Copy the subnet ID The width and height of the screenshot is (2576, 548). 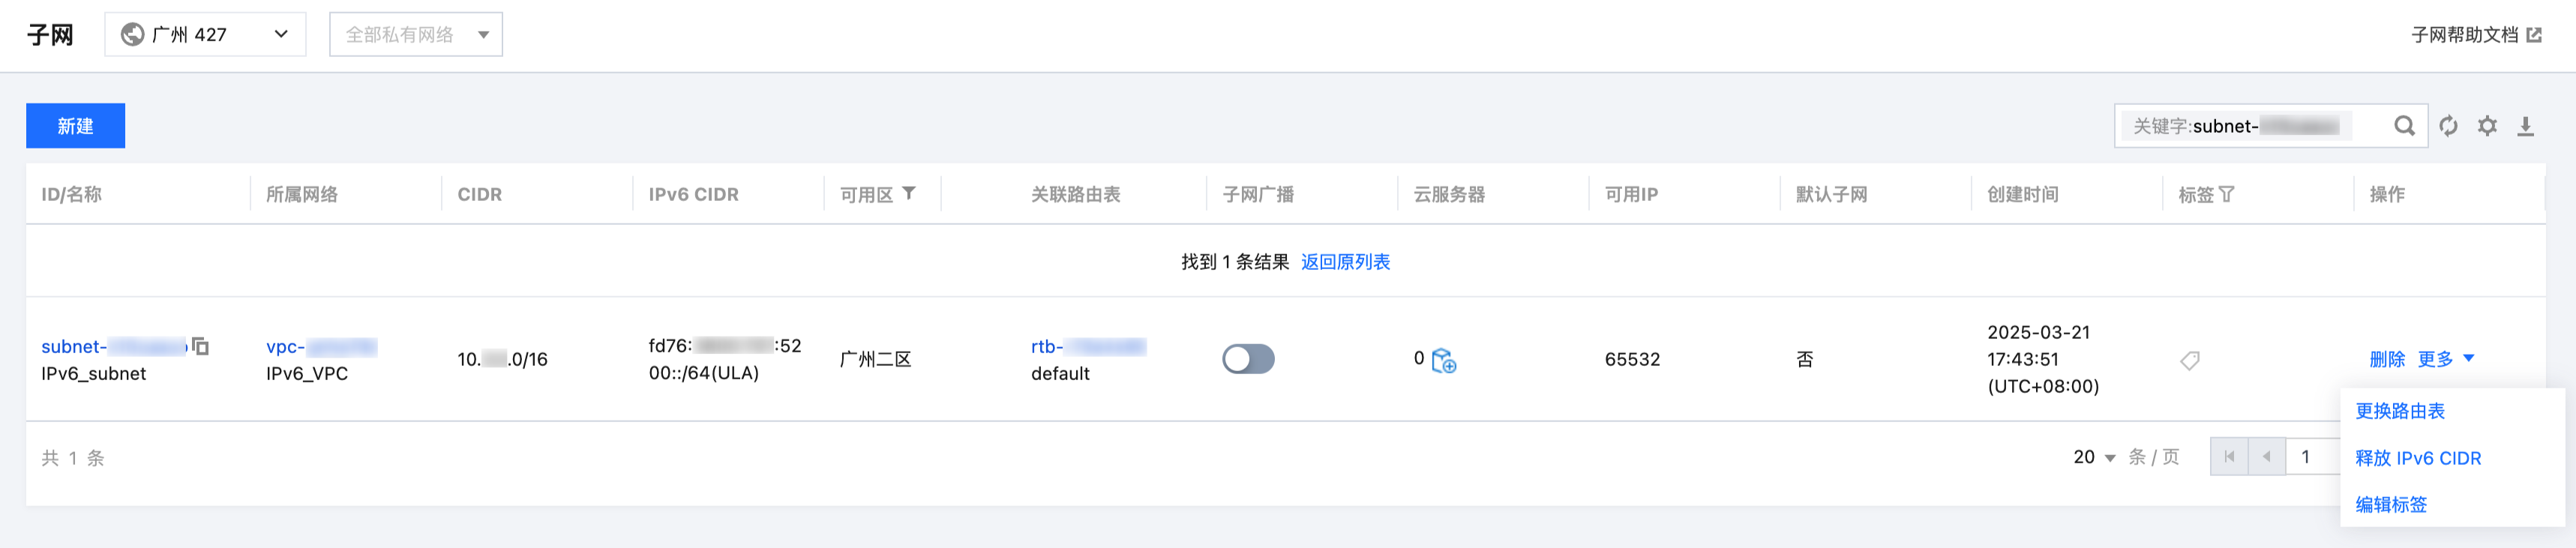coord(200,346)
